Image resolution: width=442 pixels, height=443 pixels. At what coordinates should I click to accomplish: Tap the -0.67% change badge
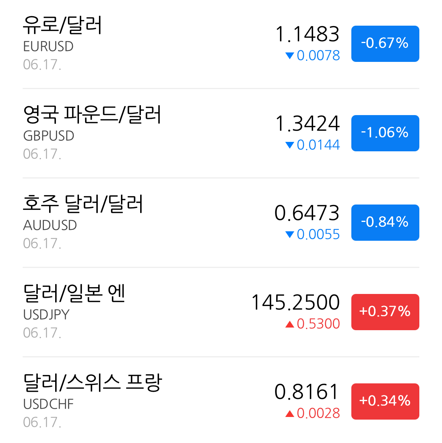point(385,44)
